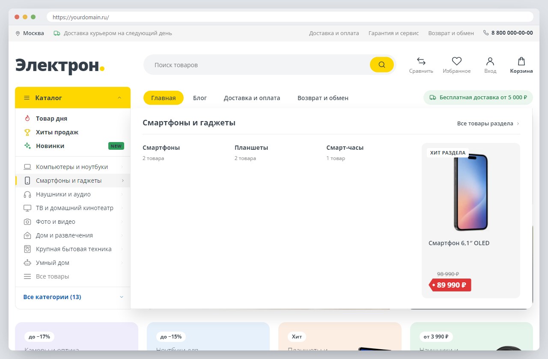The height and width of the screenshot is (359, 548).
Task: Expand Все категории (13) list
Action: point(73,297)
